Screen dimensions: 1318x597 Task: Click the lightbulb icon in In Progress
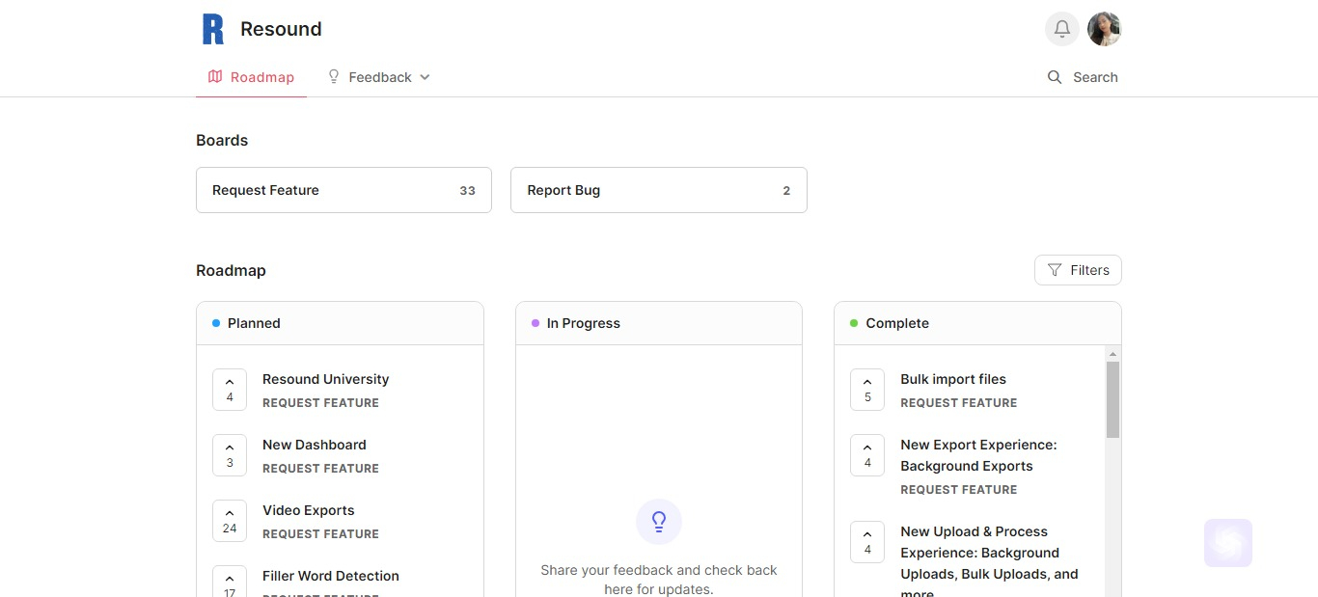click(x=659, y=522)
